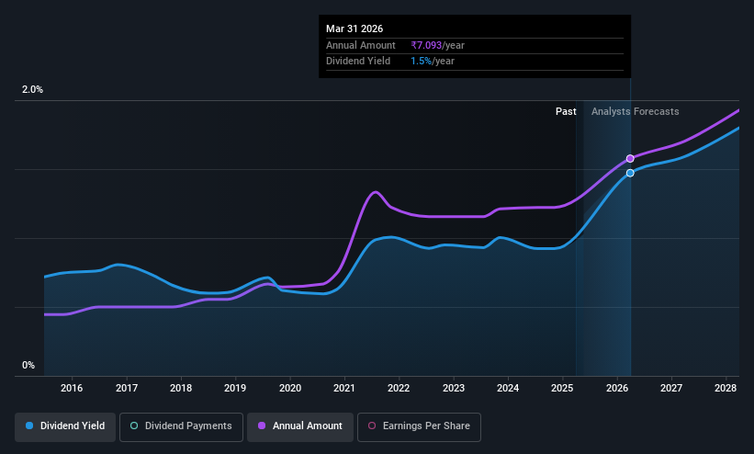Select the 2023 x-axis label
The image size is (754, 454).
[x=454, y=388]
